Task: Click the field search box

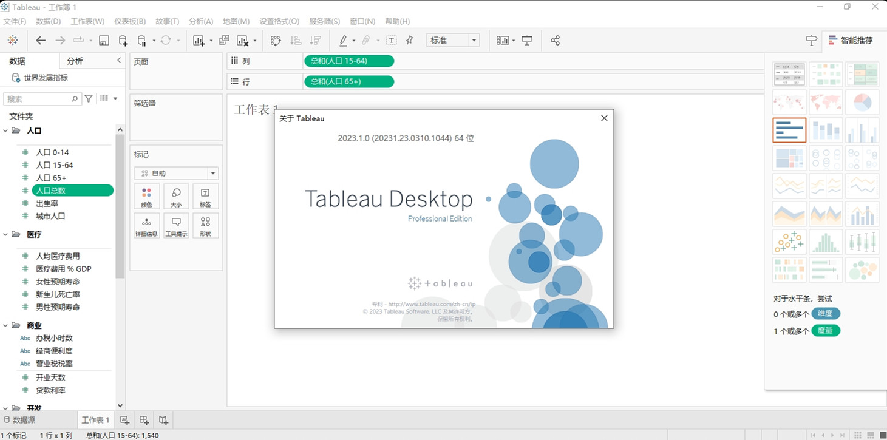Action: click(x=42, y=98)
